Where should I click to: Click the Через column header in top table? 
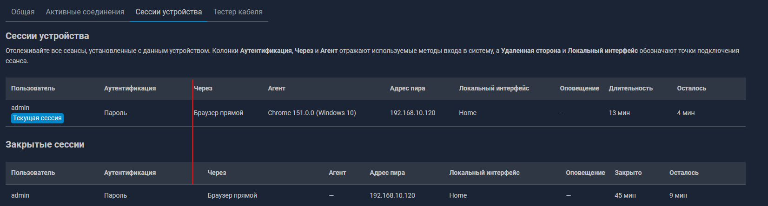pos(203,88)
